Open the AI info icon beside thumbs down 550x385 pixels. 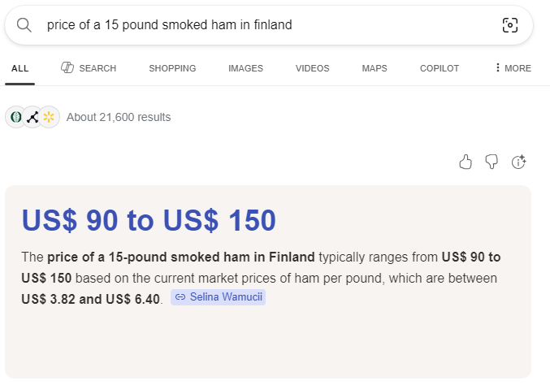(519, 162)
